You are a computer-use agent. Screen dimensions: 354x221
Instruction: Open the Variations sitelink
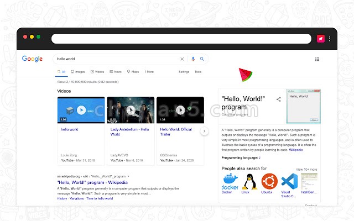click(77, 198)
